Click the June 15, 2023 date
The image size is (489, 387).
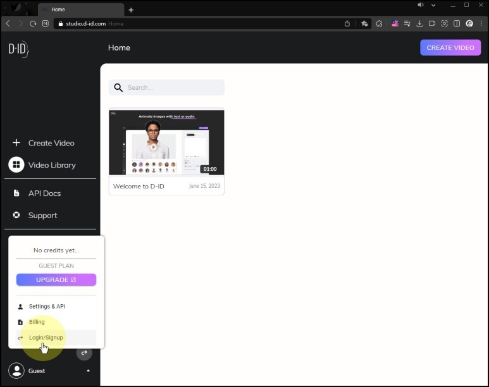coord(204,186)
